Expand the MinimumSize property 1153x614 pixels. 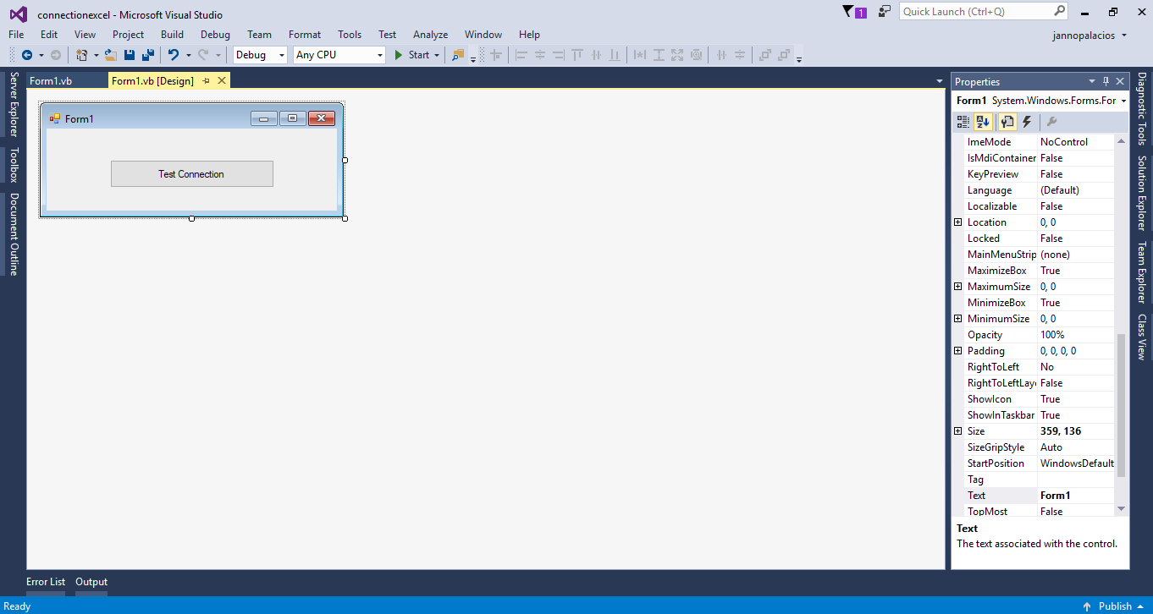pyautogui.click(x=958, y=319)
